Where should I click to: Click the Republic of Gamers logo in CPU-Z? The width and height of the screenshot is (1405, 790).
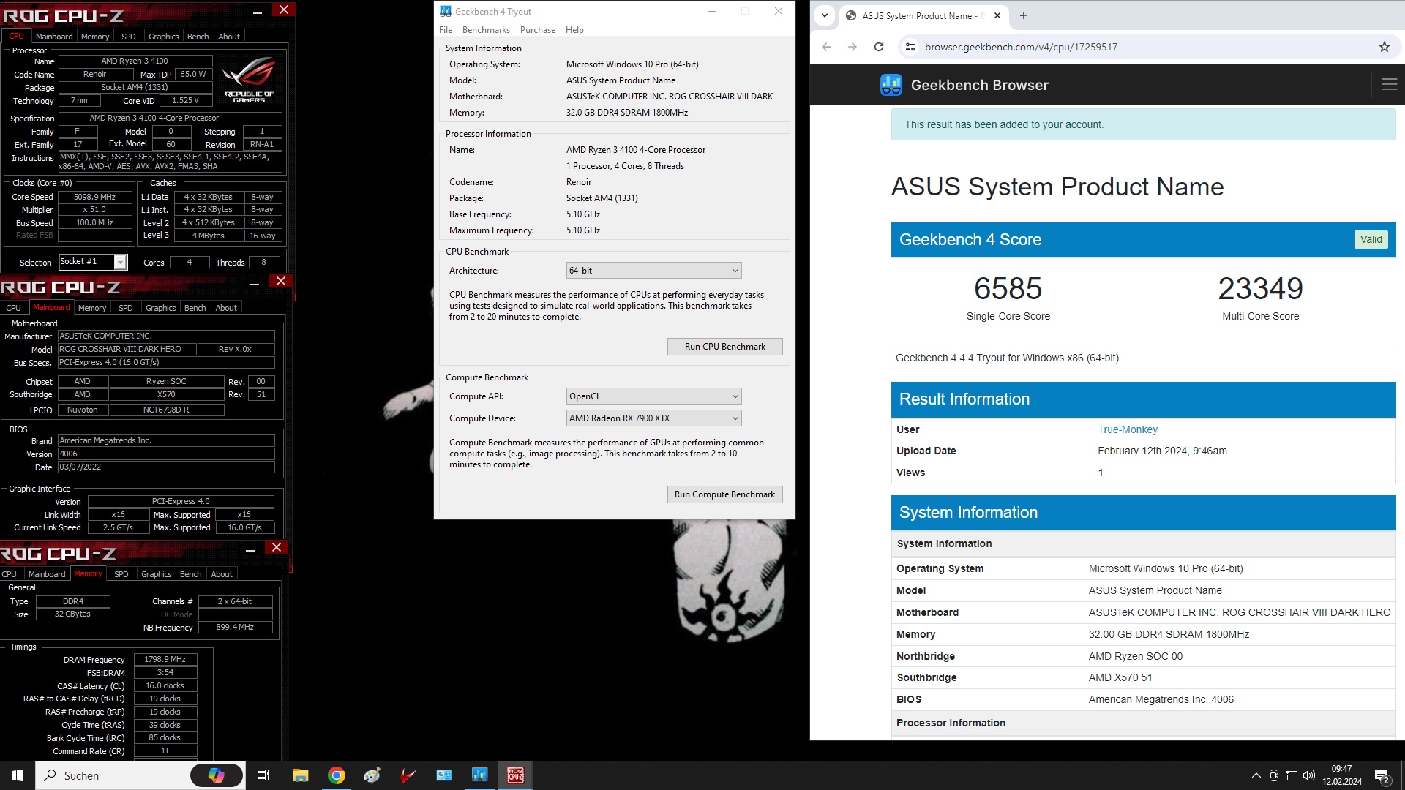(x=249, y=78)
